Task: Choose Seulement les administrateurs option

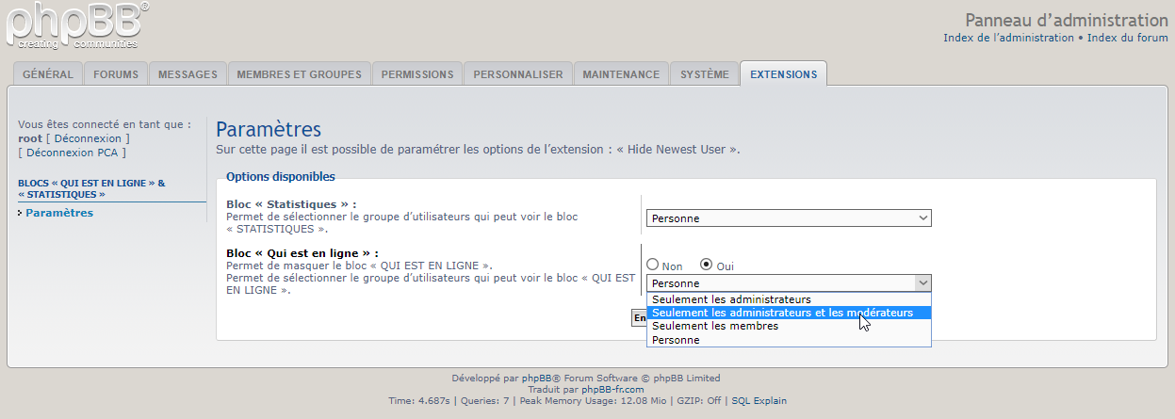Action: 731,299
